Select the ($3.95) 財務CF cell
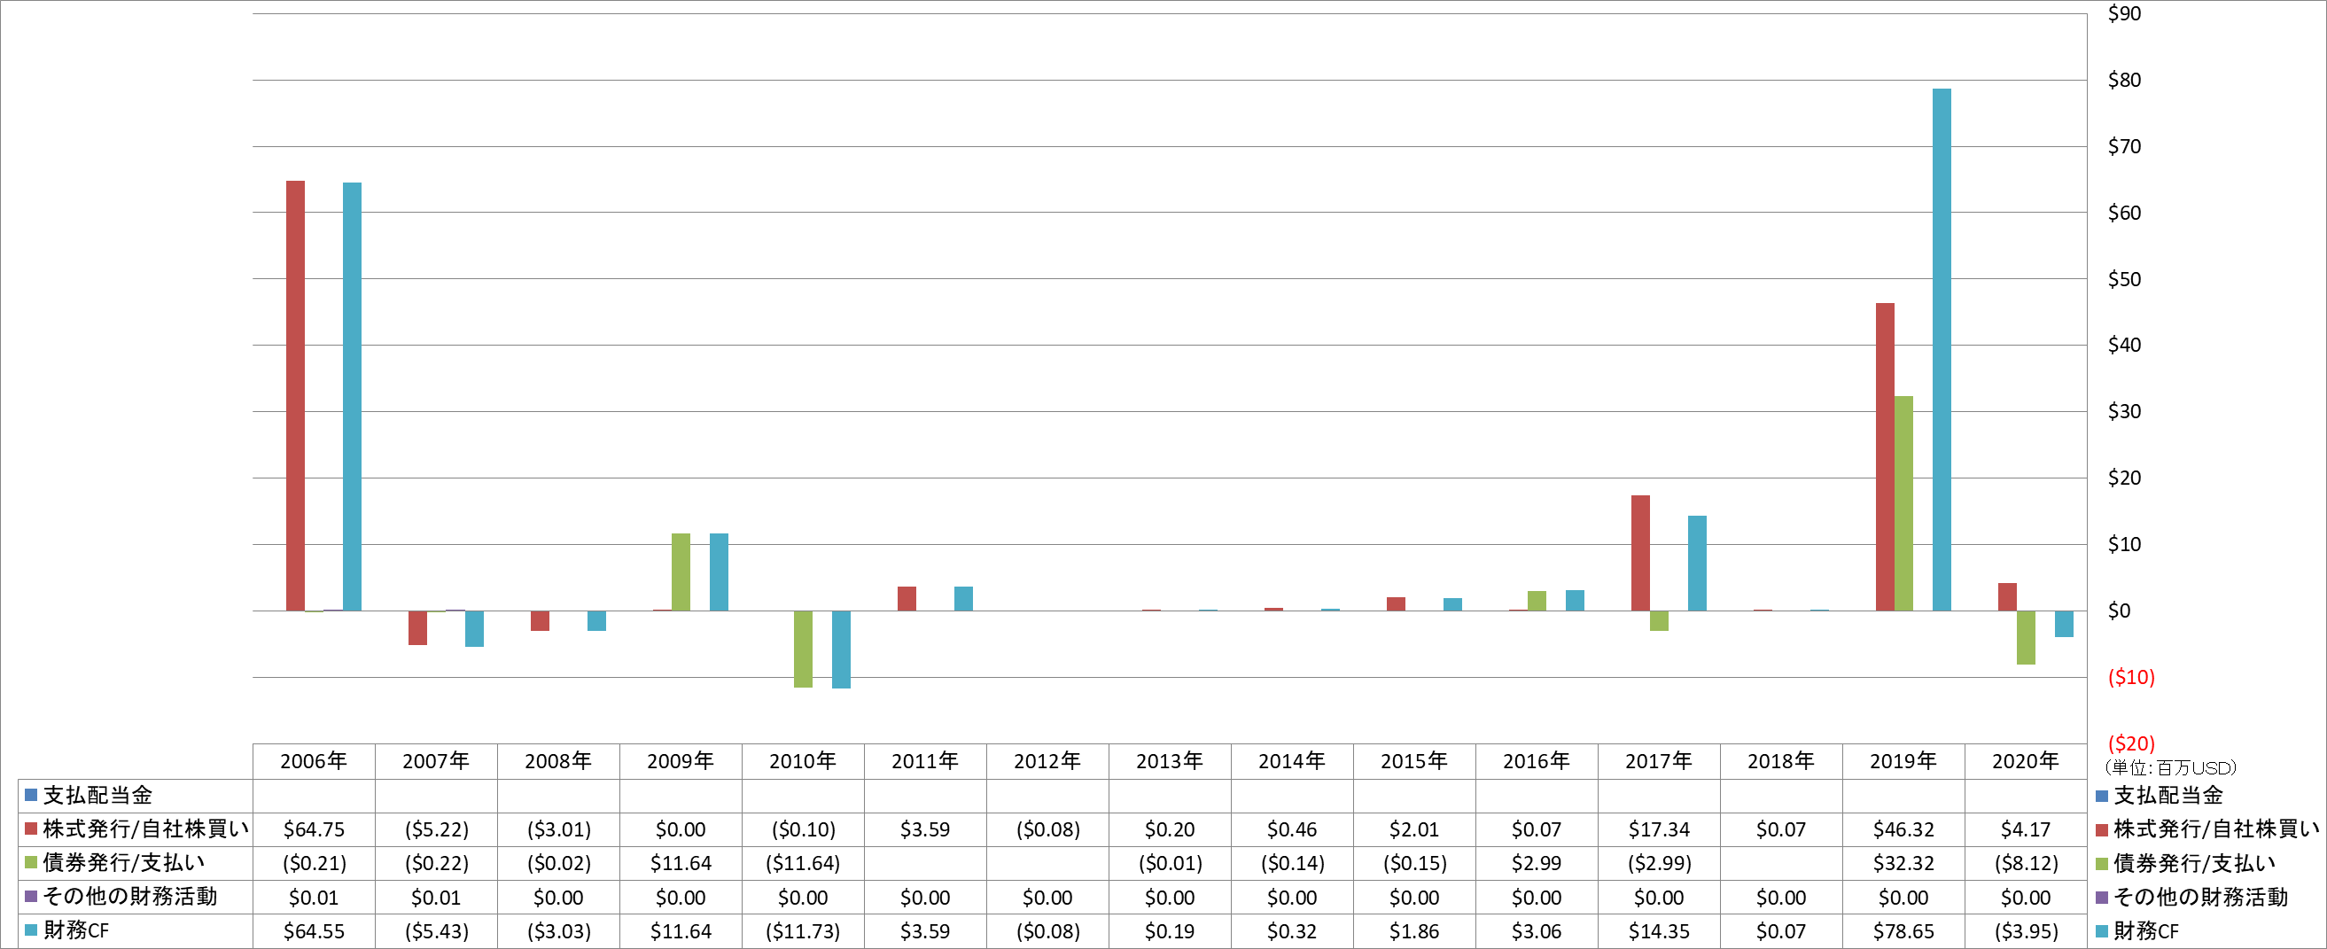 2026,931
